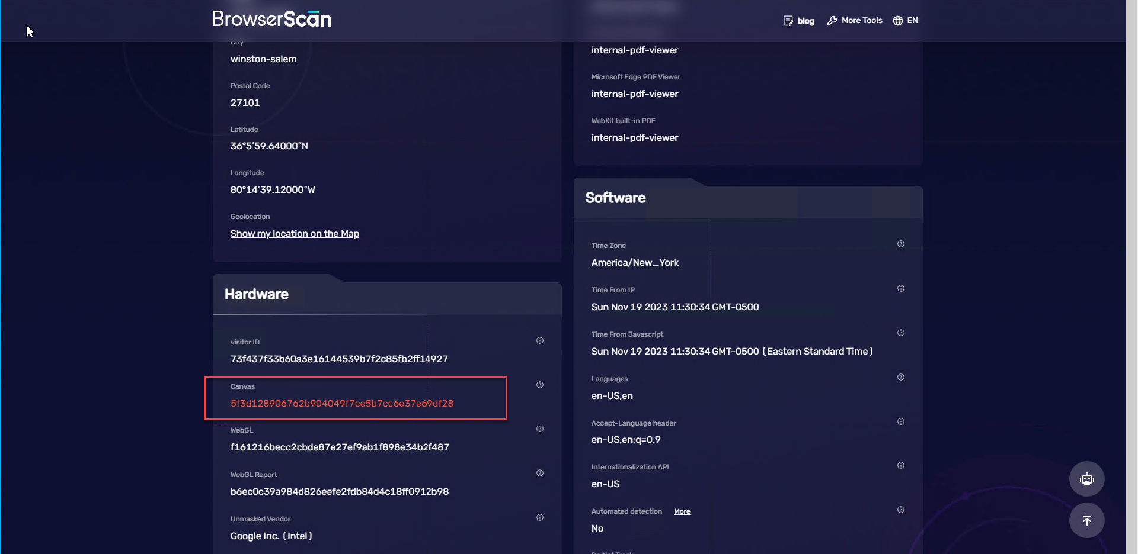Click the help icon for Internationalization API
The image size is (1138, 554).
click(900, 465)
